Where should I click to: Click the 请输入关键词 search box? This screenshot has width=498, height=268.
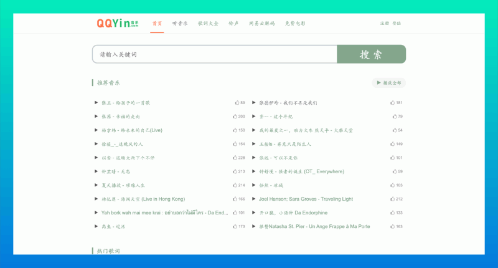(x=215, y=54)
